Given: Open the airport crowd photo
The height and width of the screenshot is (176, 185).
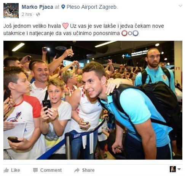Looking at the screenshot, I should (93, 100).
